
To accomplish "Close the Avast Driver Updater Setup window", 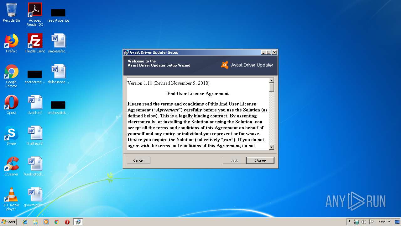I will click(274, 52).
